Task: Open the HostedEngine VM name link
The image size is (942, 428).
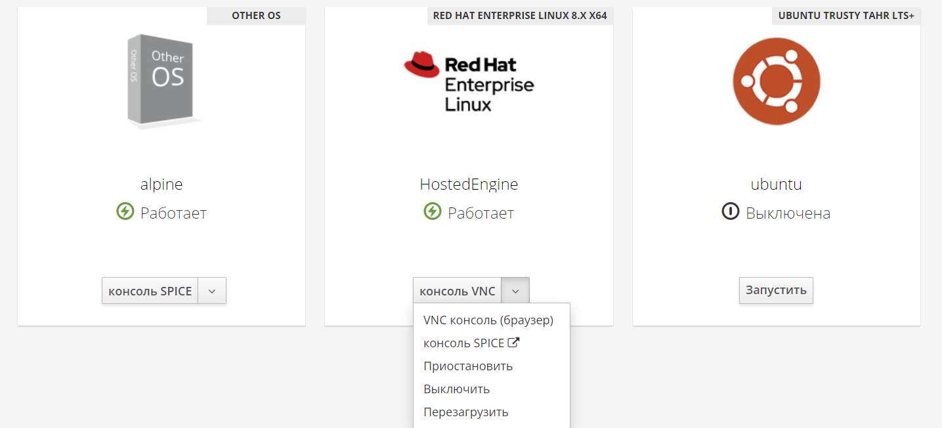Action: tap(469, 184)
